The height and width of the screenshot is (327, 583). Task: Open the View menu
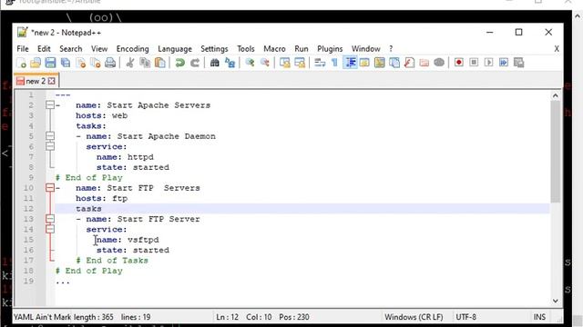(99, 49)
